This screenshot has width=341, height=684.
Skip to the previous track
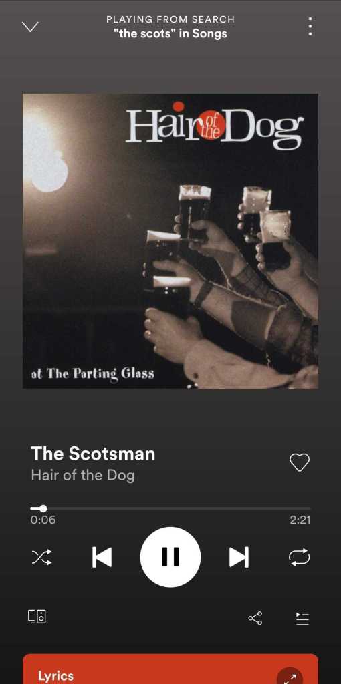point(102,557)
